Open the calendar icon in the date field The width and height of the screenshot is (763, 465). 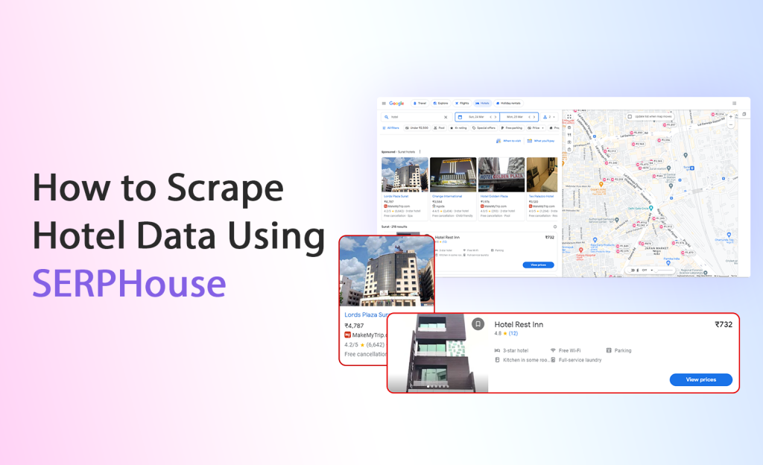460,117
